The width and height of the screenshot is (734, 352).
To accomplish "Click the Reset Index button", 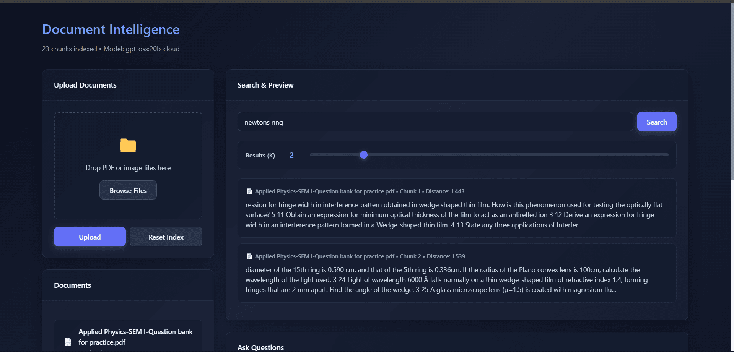I will (166, 237).
